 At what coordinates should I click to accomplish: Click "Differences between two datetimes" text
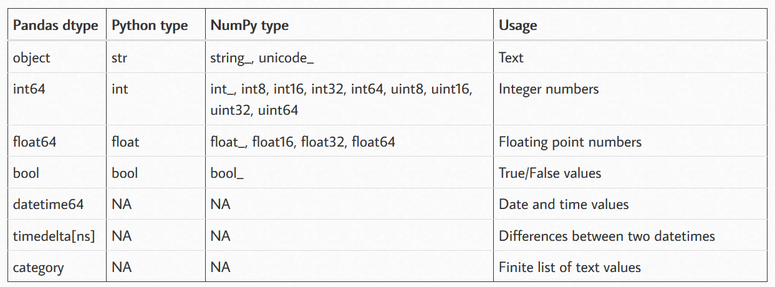tap(607, 236)
